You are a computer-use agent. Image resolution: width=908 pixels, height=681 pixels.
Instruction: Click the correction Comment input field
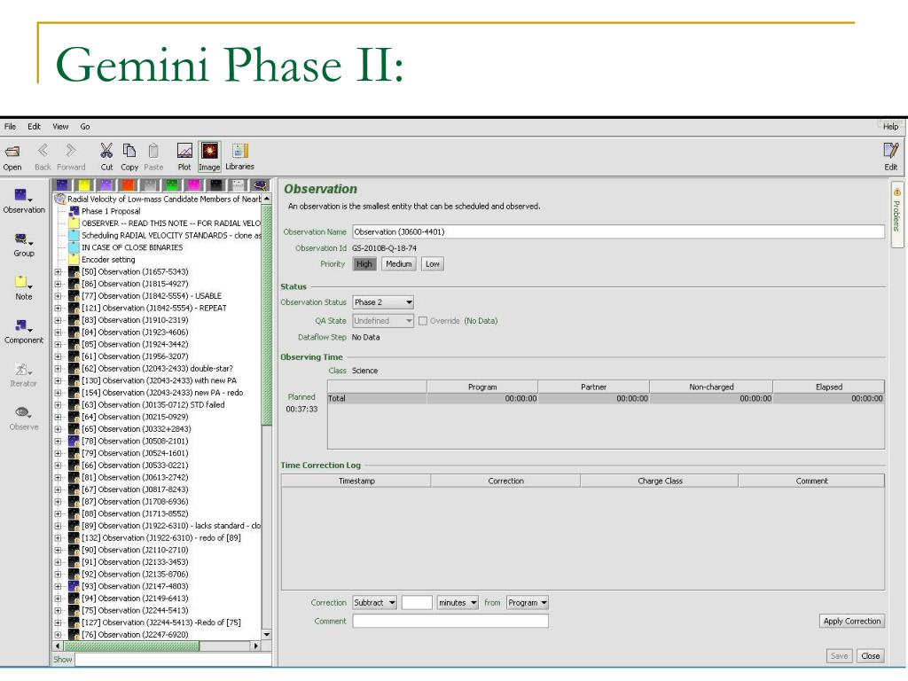coord(450,621)
